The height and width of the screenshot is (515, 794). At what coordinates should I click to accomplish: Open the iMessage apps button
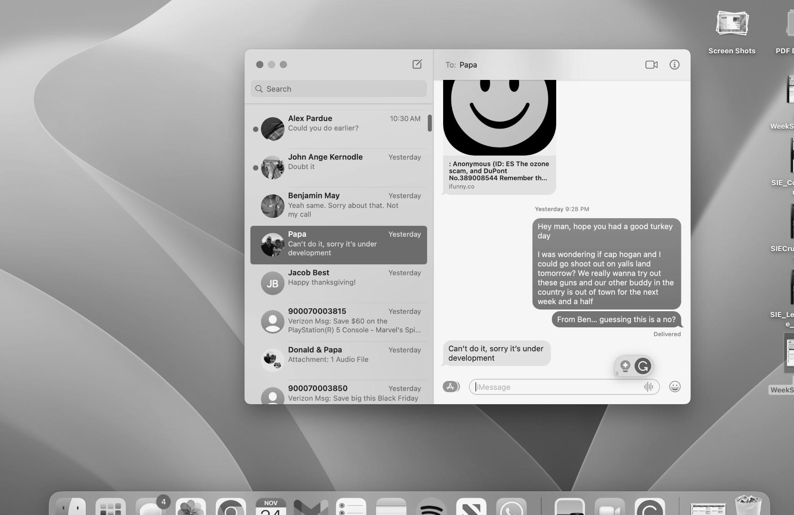pyautogui.click(x=451, y=386)
